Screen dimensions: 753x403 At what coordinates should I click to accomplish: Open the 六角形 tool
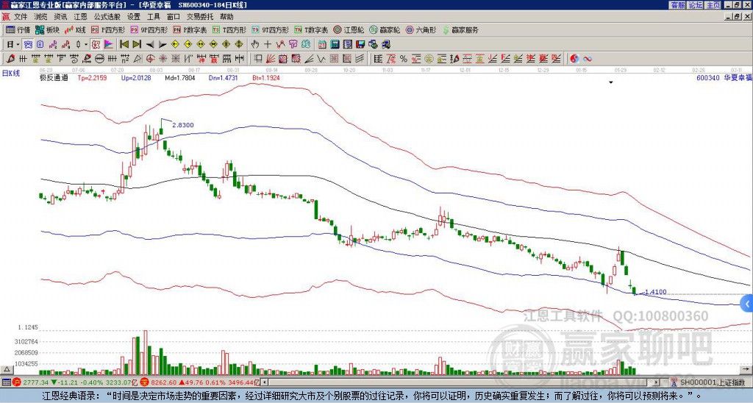point(421,29)
